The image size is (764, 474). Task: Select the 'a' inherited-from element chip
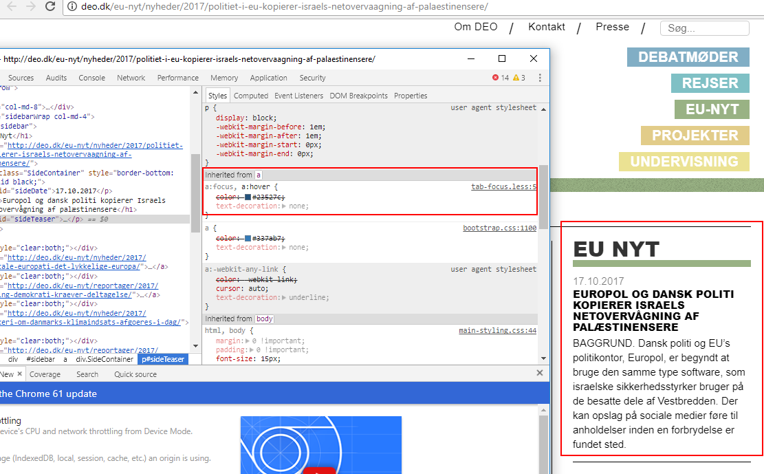(x=259, y=175)
